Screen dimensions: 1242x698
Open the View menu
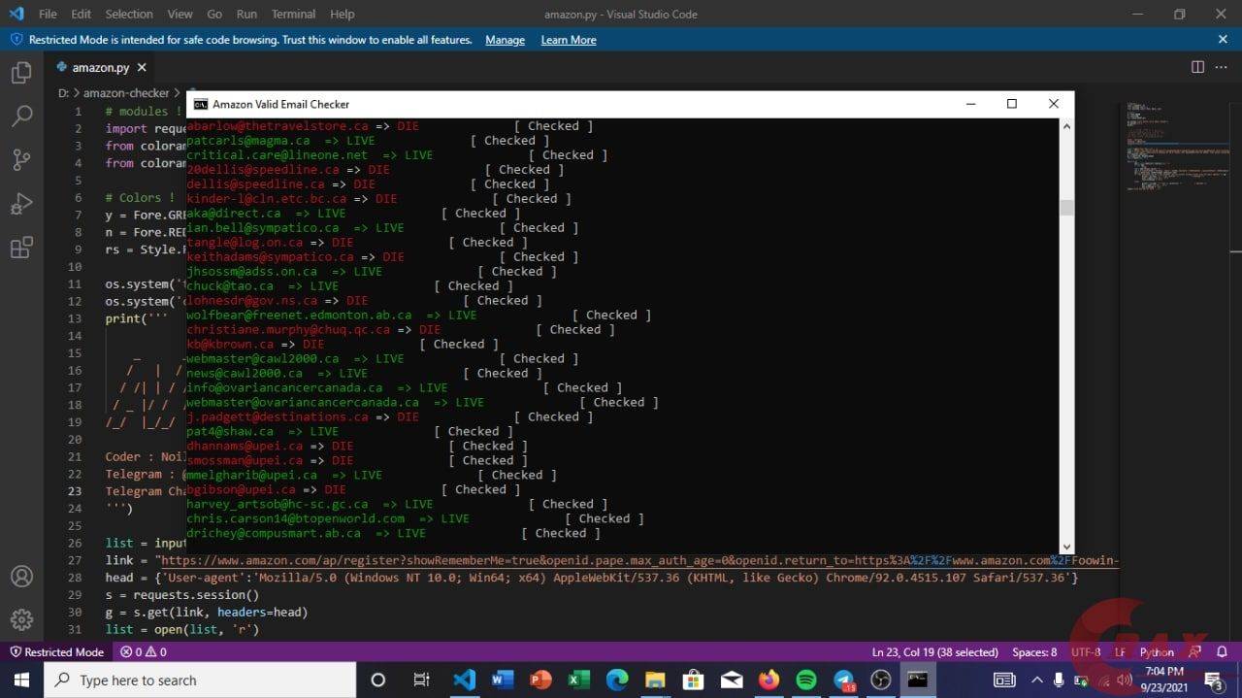tap(180, 14)
